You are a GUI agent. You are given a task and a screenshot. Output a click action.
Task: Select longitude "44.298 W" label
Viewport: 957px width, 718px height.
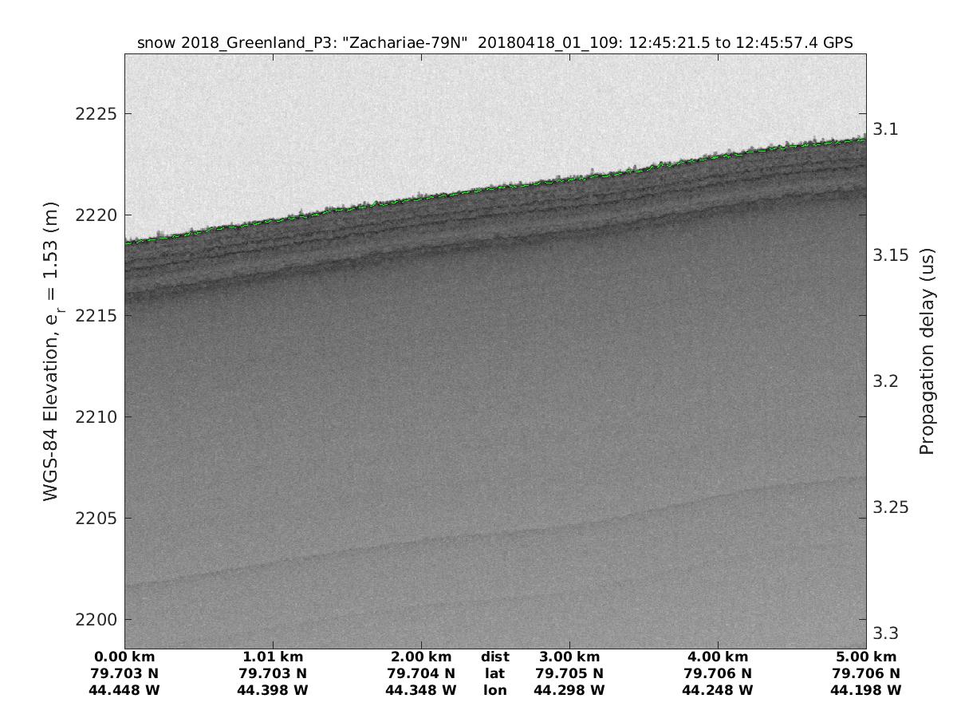tap(569, 690)
